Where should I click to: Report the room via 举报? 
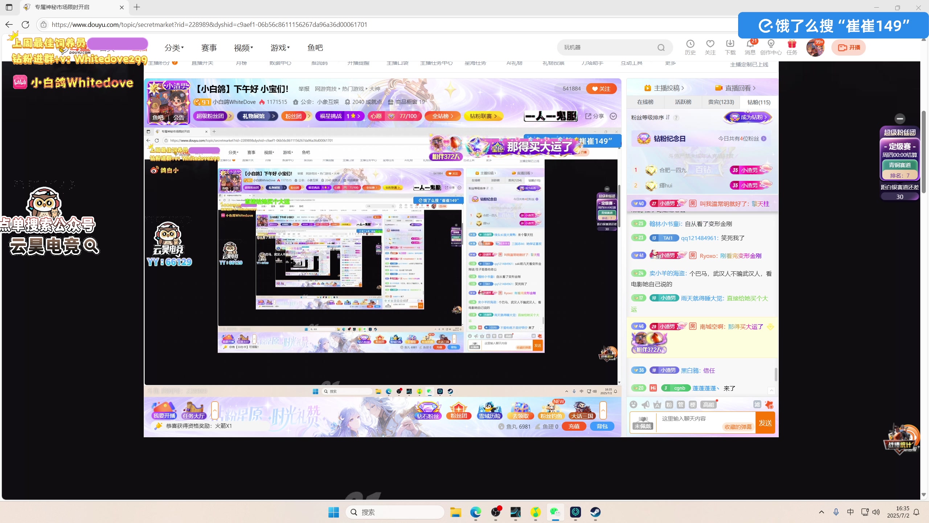(x=304, y=89)
